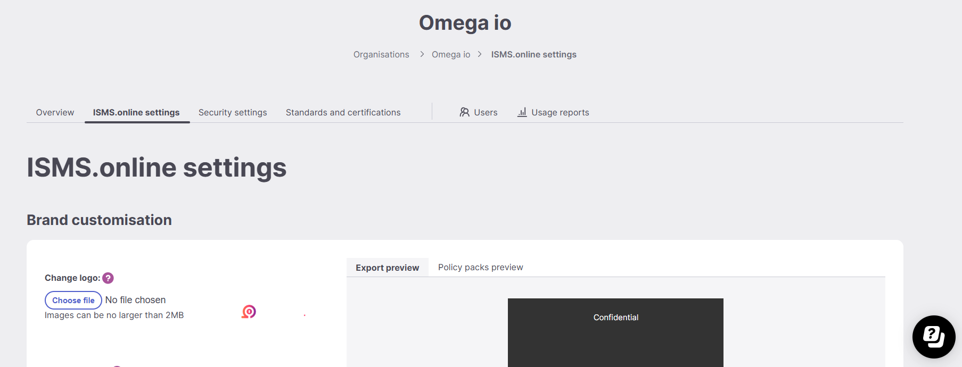
Task: Go to the Users tab
Action: tap(479, 112)
